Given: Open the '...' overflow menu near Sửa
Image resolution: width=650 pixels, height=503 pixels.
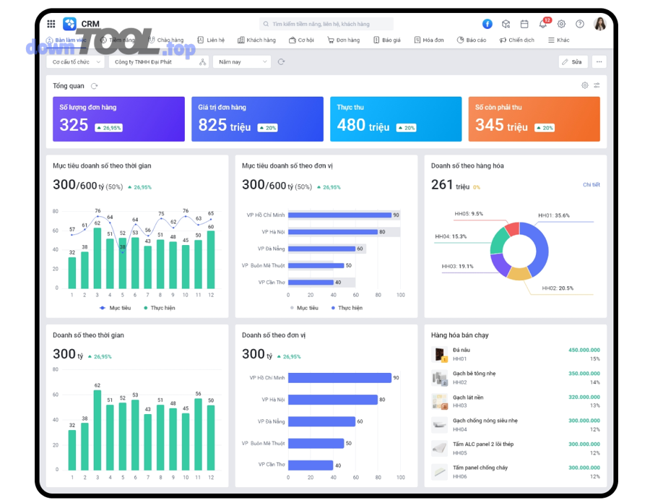Looking at the screenshot, I should pyautogui.click(x=599, y=61).
